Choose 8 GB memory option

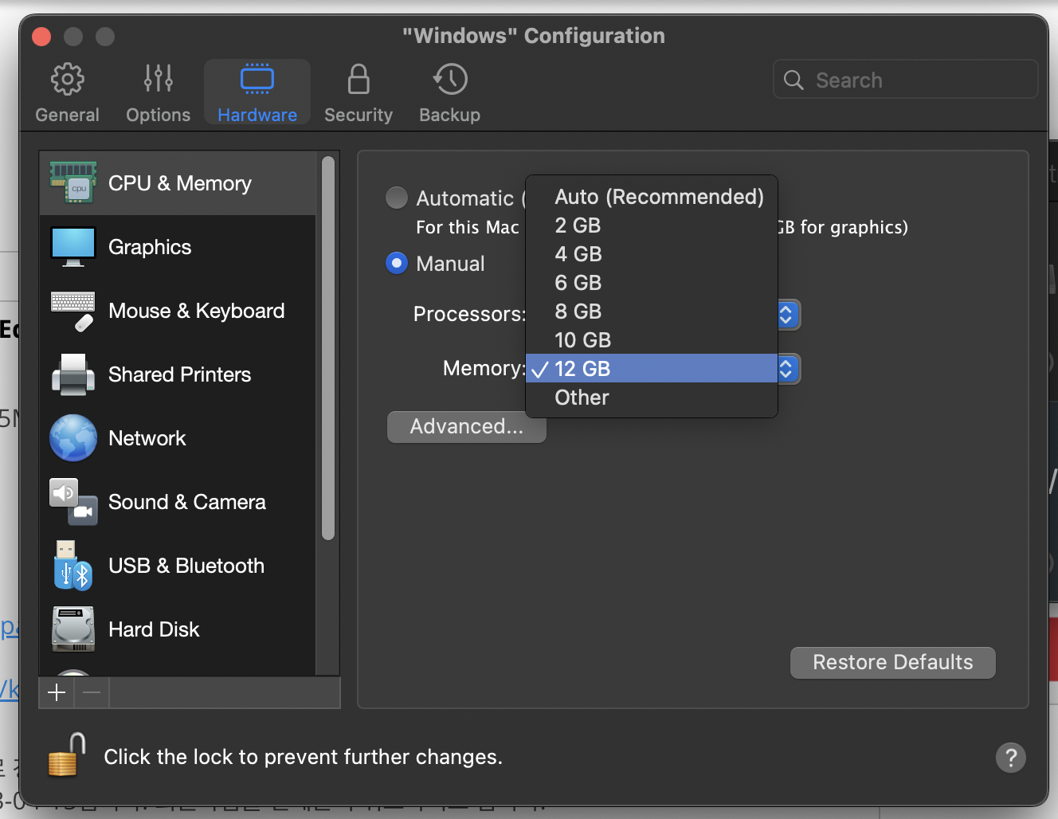[652, 312]
